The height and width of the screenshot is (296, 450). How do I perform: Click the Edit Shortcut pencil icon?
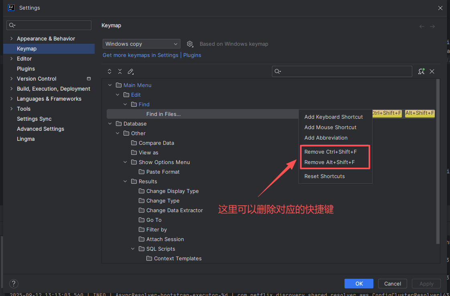pos(131,71)
